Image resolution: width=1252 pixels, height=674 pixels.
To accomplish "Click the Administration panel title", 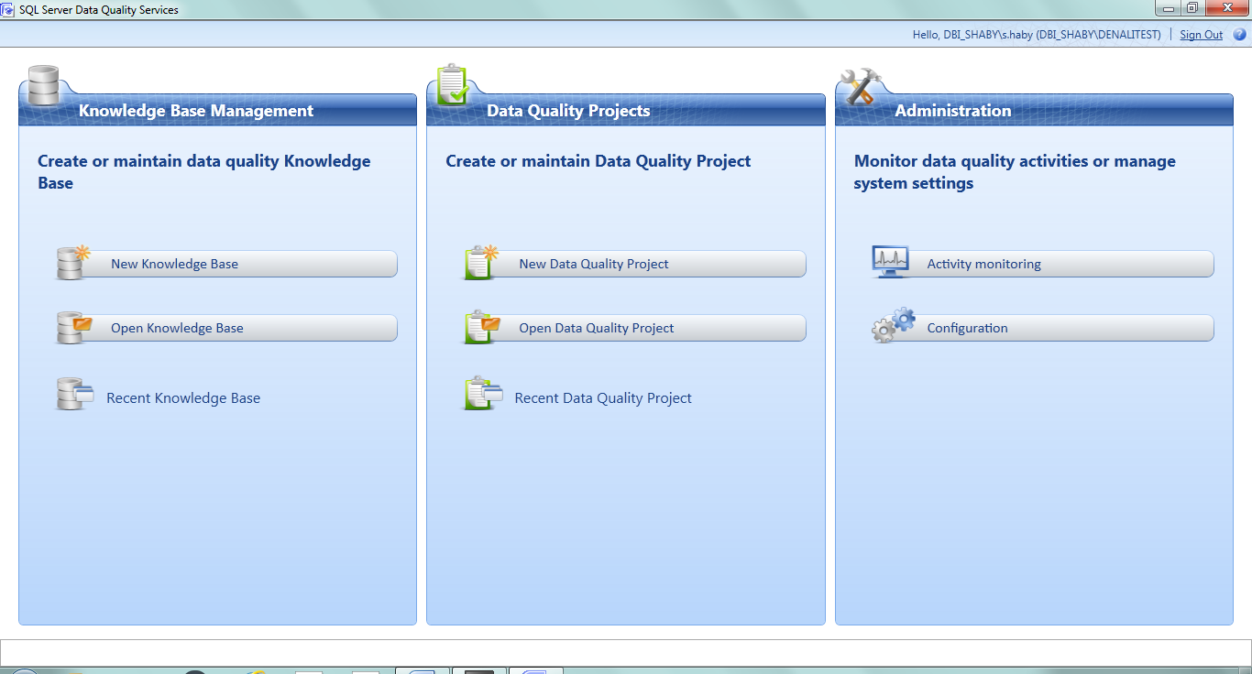I will (953, 111).
